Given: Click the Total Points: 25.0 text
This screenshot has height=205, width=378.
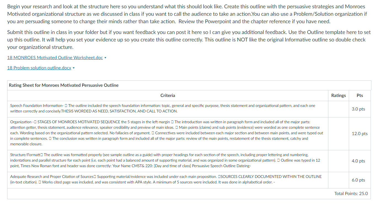Looking at the screenshot, I should [351, 193].
